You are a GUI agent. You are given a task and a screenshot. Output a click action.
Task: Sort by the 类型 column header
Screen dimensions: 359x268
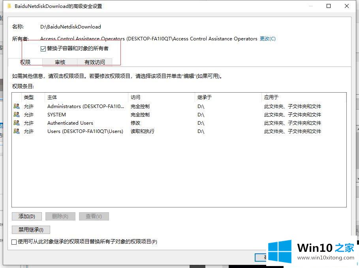tap(33, 97)
